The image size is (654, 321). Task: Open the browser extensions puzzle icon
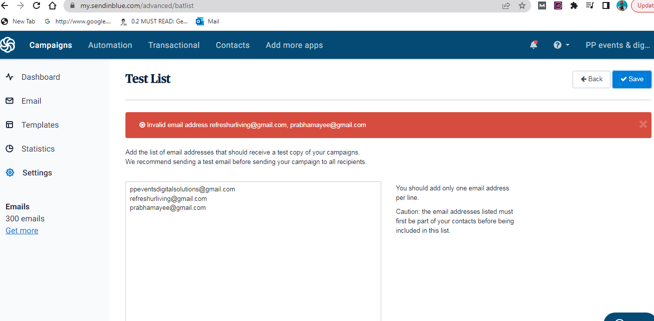574,6
